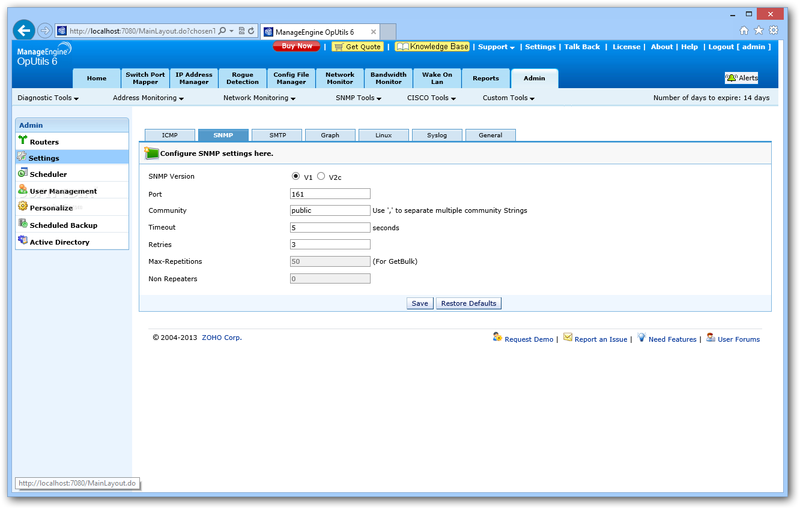Open the Home main tab
This screenshot has height=509, width=800.
(97, 79)
